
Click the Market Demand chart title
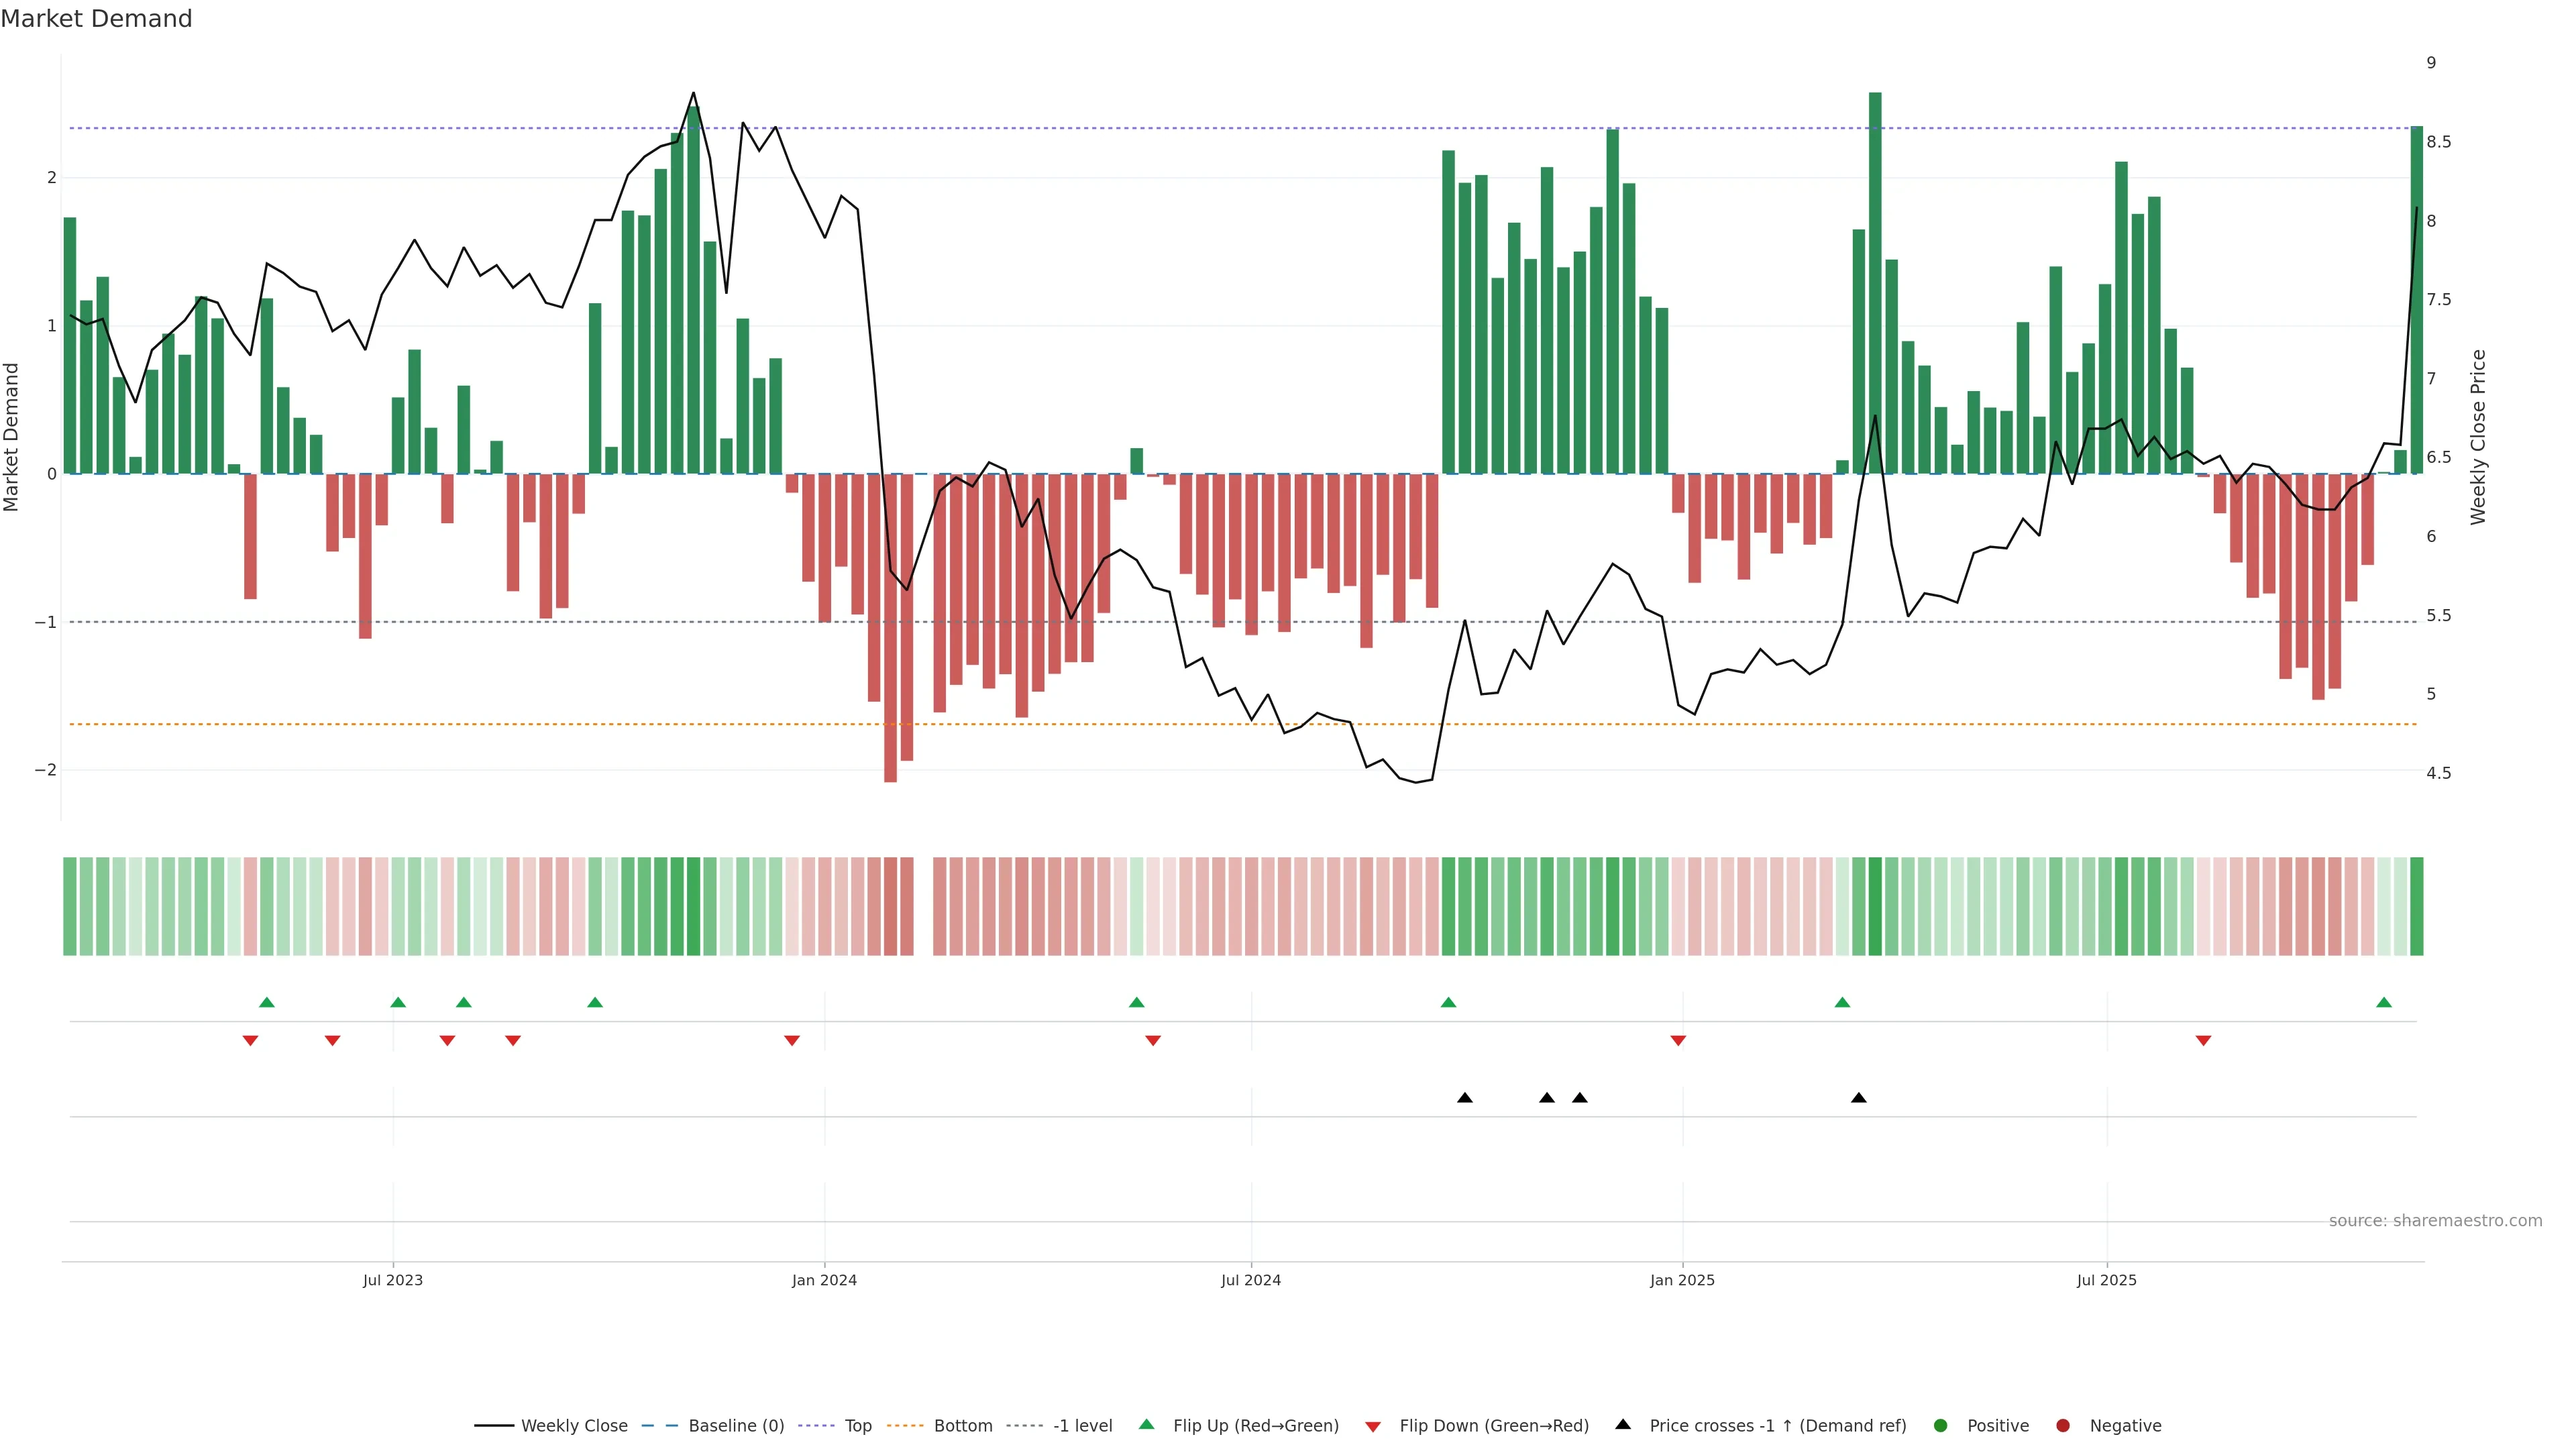point(96,19)
